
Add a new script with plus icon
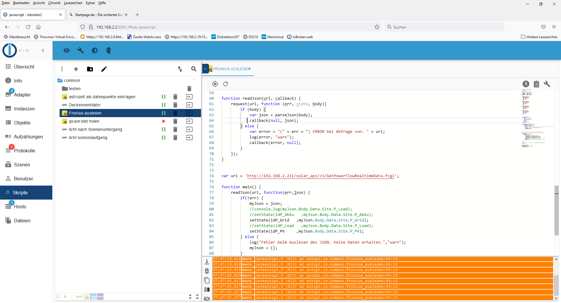point(76,69)
